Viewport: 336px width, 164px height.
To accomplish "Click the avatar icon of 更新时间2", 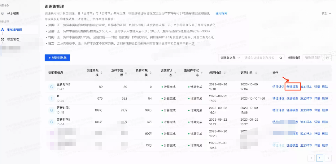I will pos(51,110).
